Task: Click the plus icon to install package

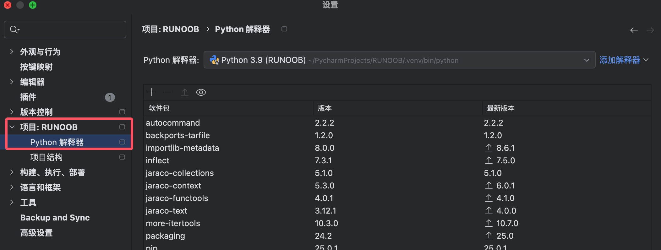Action: [152, 92]
